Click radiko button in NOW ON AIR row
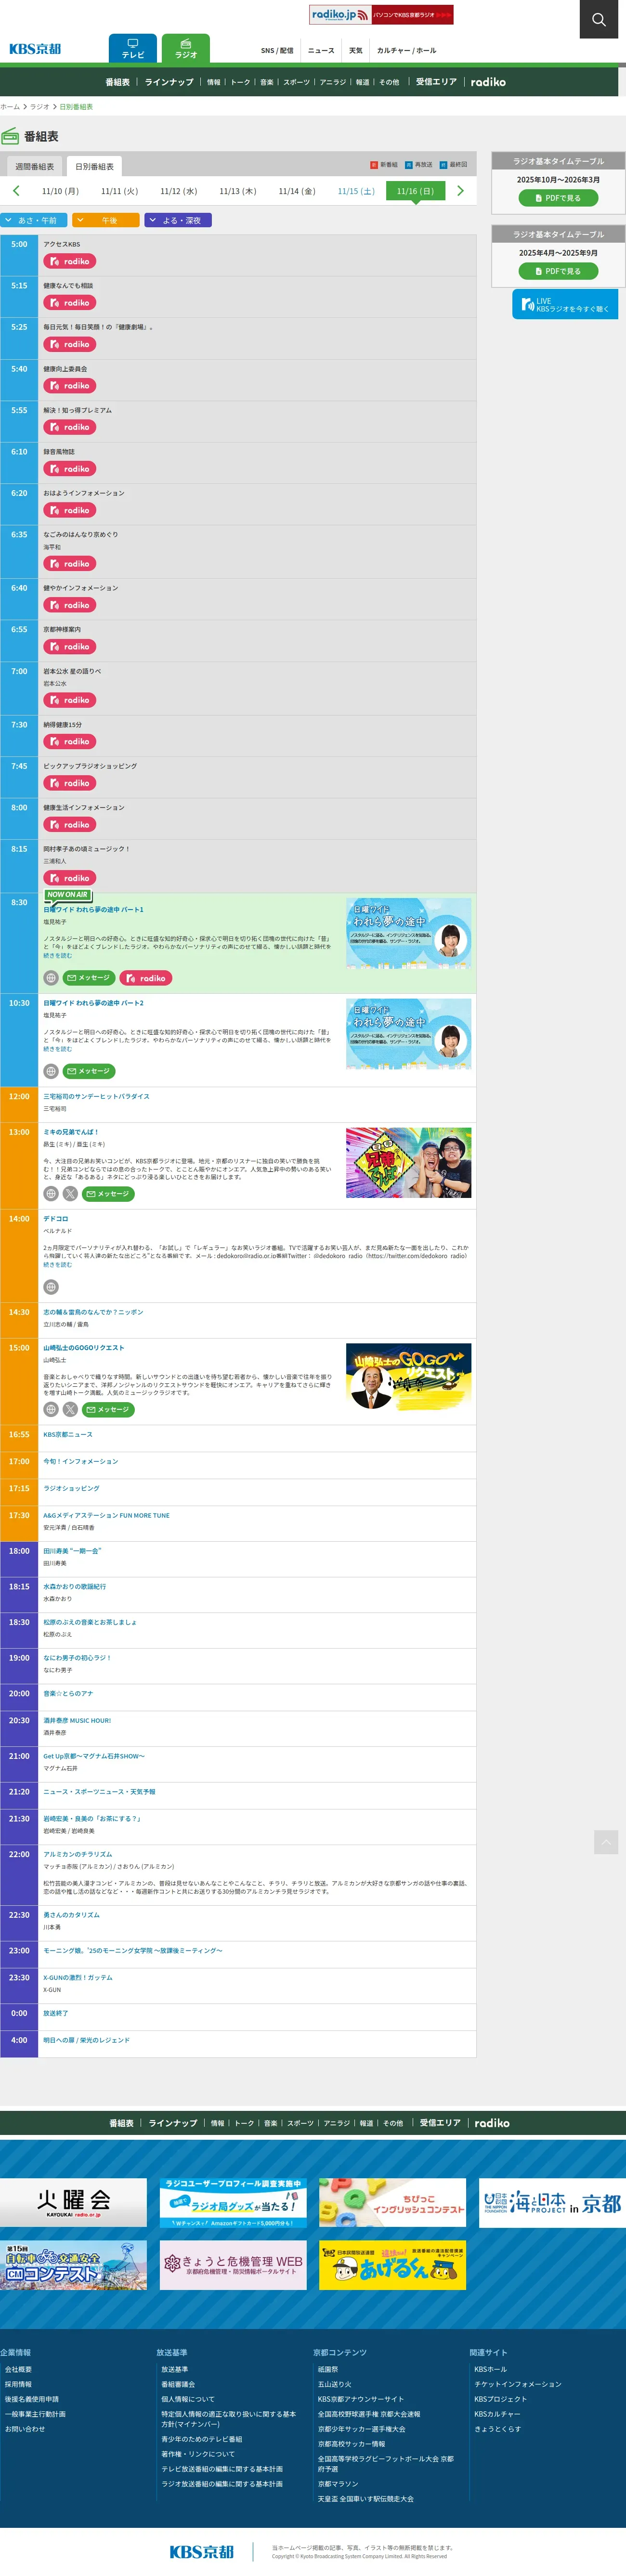Screen dimensions: 626x2576 click(146, 978)
